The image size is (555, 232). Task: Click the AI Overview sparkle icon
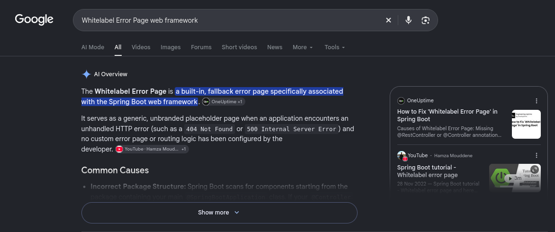[x=86, y=74]
